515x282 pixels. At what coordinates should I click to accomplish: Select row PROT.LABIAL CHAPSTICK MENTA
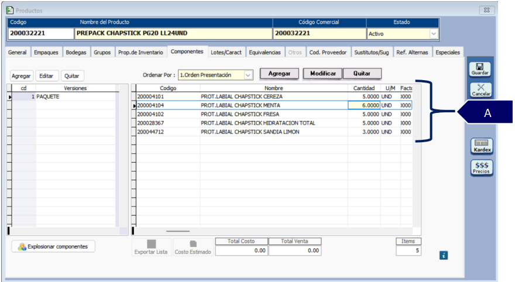pos(274,105)
